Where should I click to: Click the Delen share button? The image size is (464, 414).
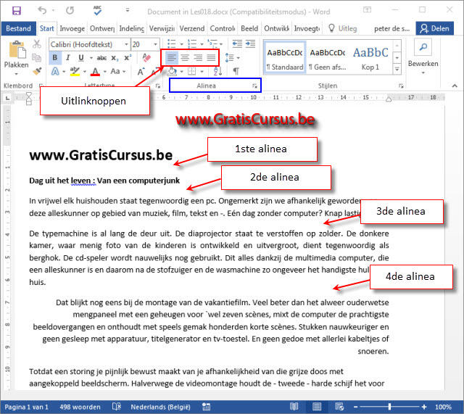pyautogui.click(x=434, y=29)
